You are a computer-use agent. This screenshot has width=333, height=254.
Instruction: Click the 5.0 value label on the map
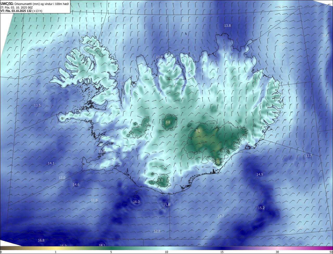[x=160, y=180]
